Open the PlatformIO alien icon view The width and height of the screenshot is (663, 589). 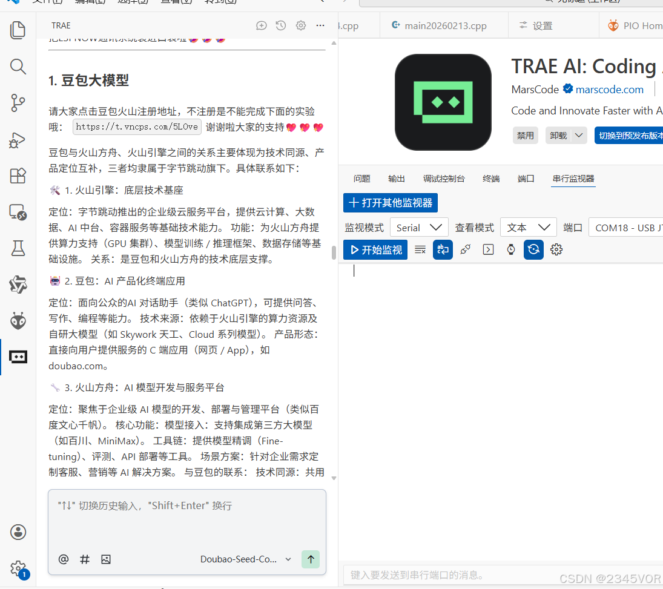[18, 321]
